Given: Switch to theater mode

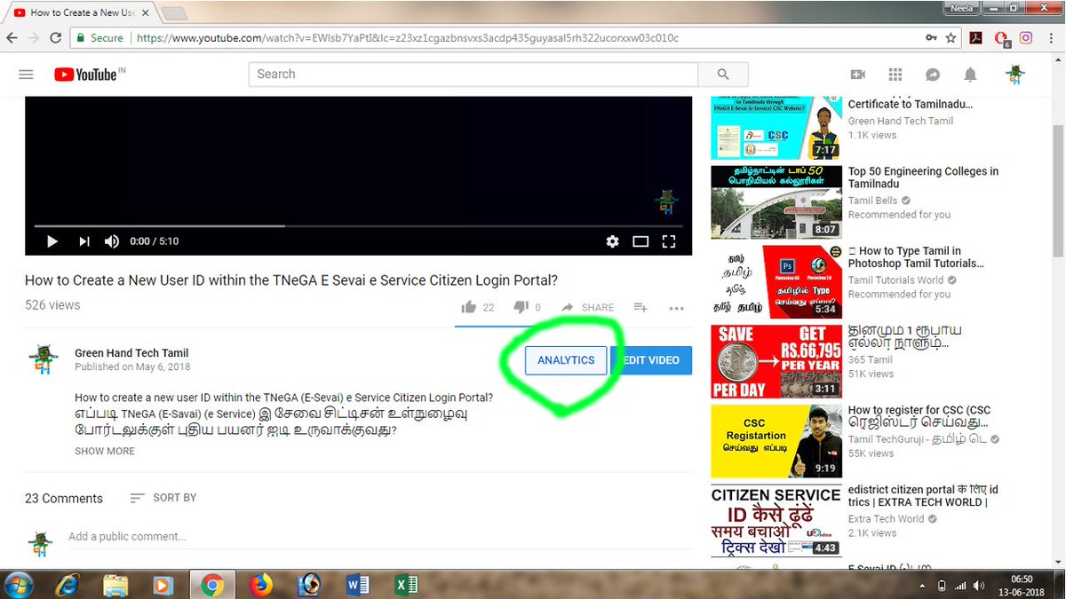Looking at the screenshot, I should [640, 241].
